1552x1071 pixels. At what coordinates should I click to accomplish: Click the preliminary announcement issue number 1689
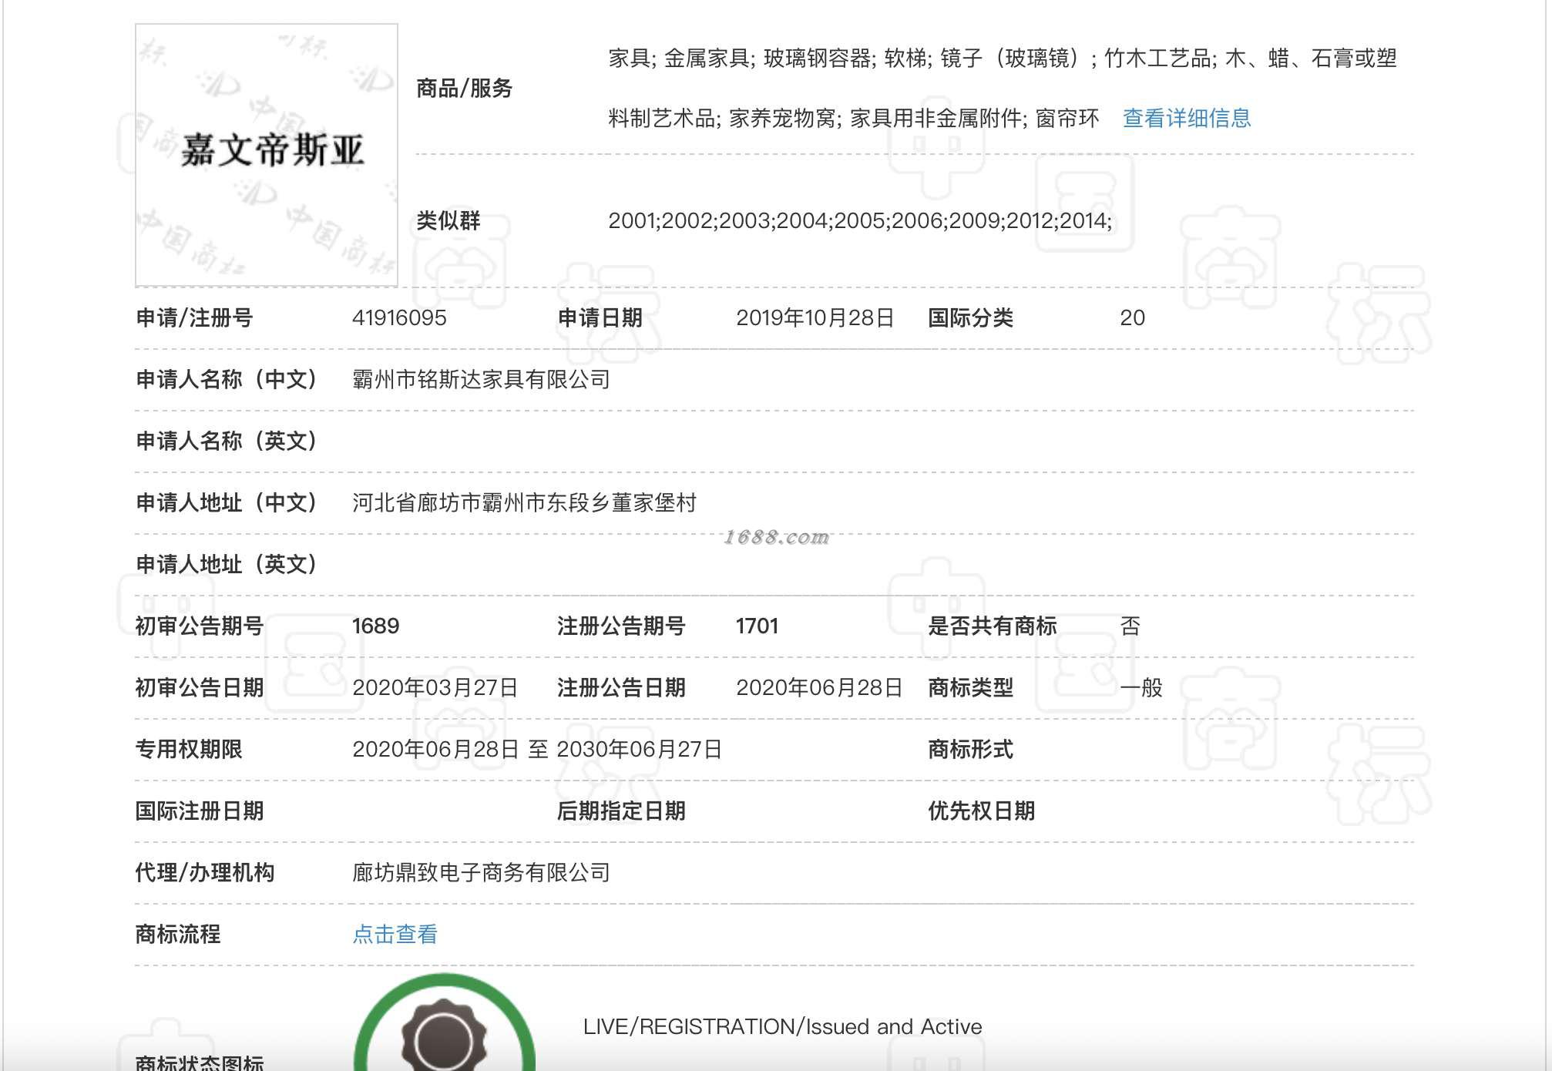click(x=375, y=626)
